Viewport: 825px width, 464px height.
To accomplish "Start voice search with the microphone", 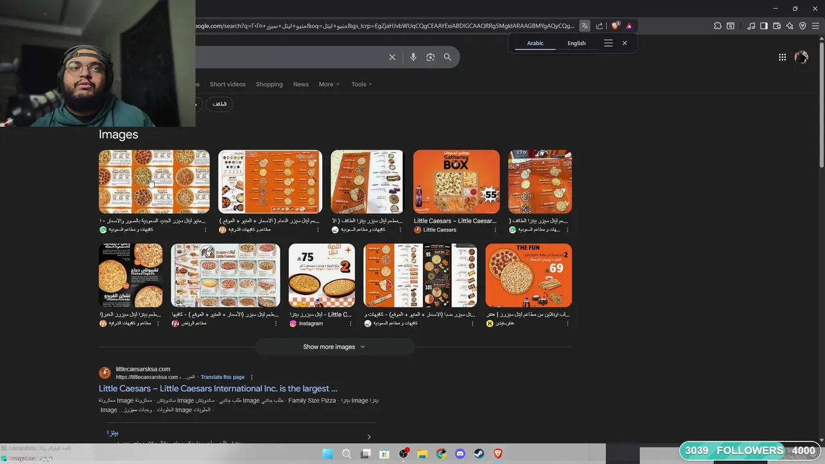I will pyautogui.click(x=413, y=57).
